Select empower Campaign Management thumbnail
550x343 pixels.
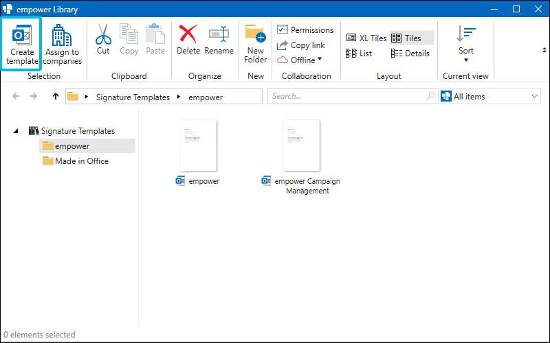coord(302,145)
